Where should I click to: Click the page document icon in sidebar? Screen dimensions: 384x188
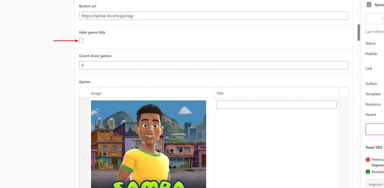click(x=369, y=4)
